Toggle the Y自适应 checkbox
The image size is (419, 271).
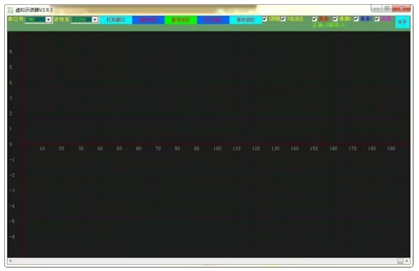pos(283,19)
